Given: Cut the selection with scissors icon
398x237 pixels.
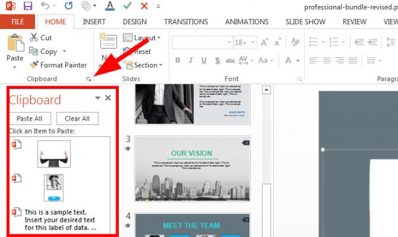Looking at the screenshot, I should click(41, 38).
